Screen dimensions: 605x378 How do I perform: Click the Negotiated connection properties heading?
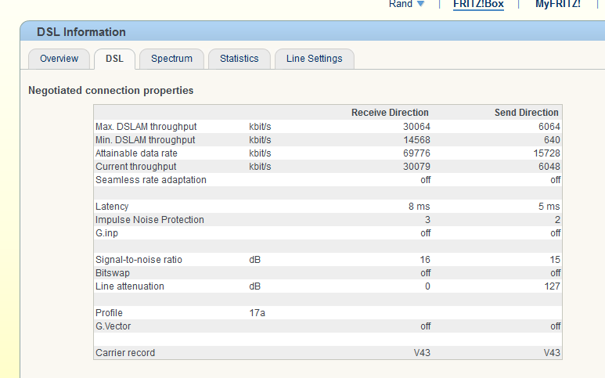(110, 90)
